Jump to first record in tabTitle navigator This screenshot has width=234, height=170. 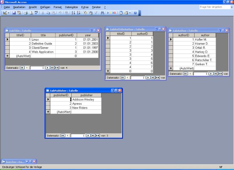[x=21, y=68]
